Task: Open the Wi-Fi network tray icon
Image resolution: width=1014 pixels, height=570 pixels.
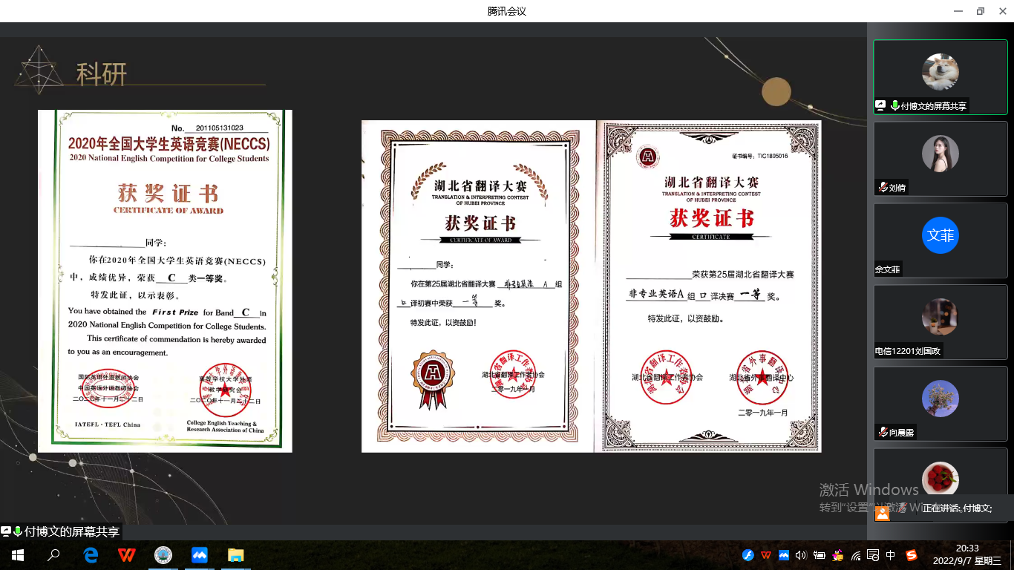Action: pyautogui.click(x=856, y=555)
